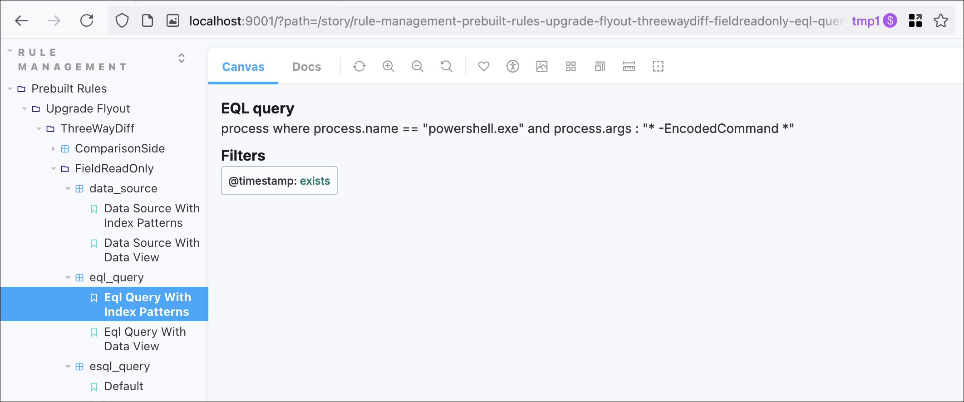Change preview background via image icon

pos(542,67)
